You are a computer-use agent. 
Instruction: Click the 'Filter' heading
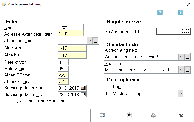(12, 22)
